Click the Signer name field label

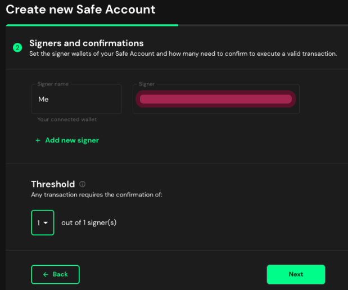point(53,84)
